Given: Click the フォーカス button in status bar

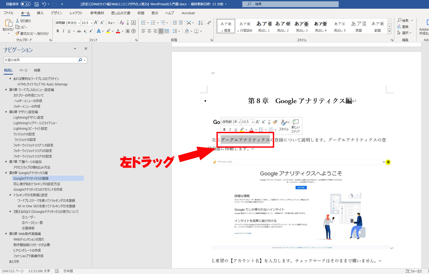Looking at the screenshot, I should [414, 271].
